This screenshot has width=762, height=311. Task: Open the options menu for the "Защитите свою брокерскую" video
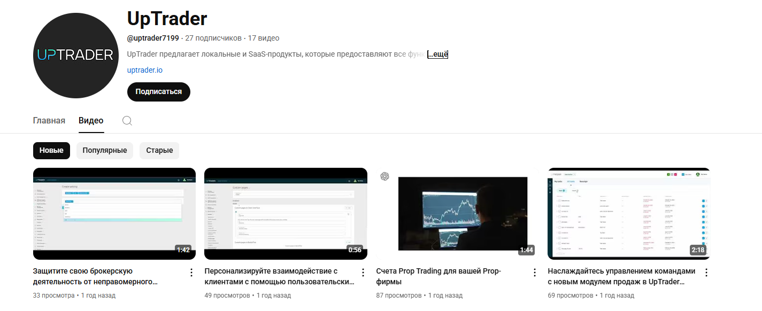[191, 273]
